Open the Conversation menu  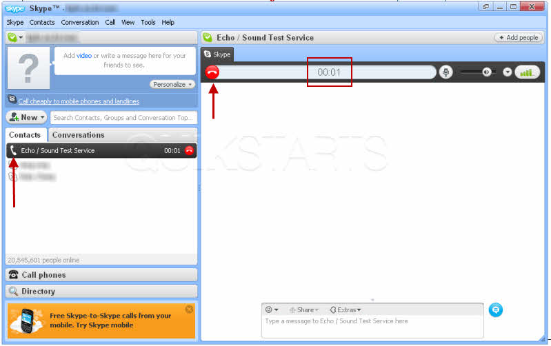tap(80, 23)
